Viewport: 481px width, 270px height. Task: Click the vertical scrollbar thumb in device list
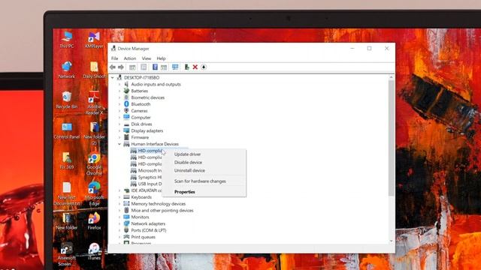pyautogui.click(x=391, y=138)
